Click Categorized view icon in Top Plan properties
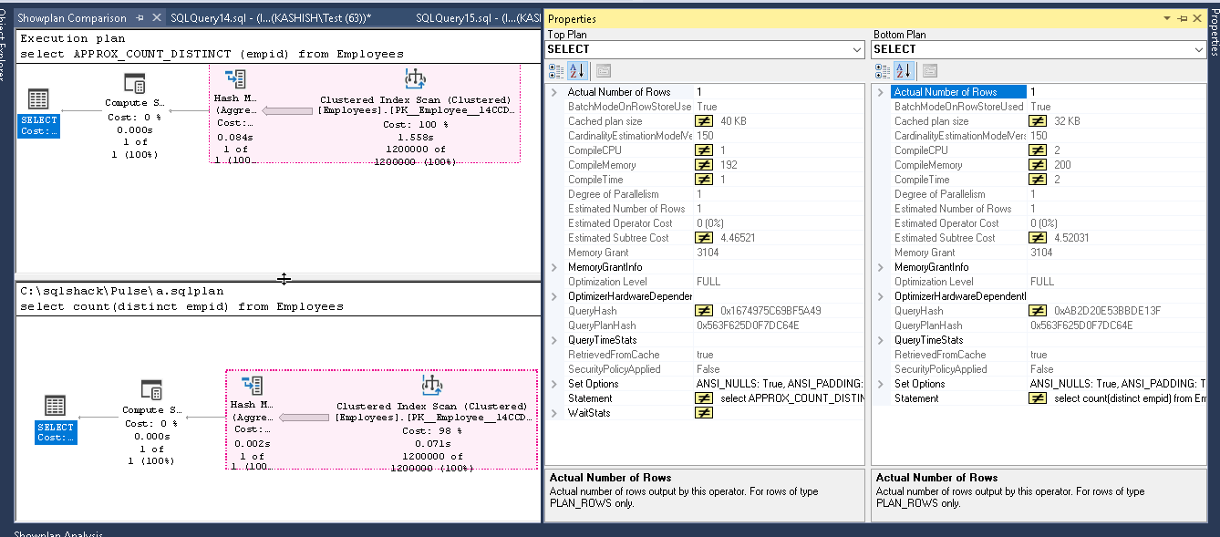The image size is (1220, 537). pos(555,70)
